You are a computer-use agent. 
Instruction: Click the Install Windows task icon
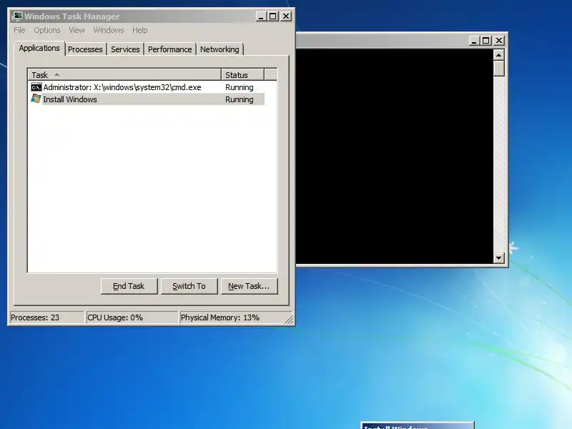pyautogui.click(x=36, y=99)
